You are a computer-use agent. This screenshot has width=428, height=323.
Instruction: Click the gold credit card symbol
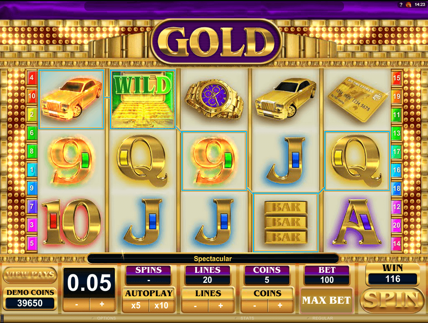point(357,99)
